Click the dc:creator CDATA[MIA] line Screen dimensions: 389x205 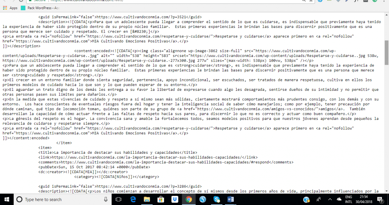click(x=83, y=172)
